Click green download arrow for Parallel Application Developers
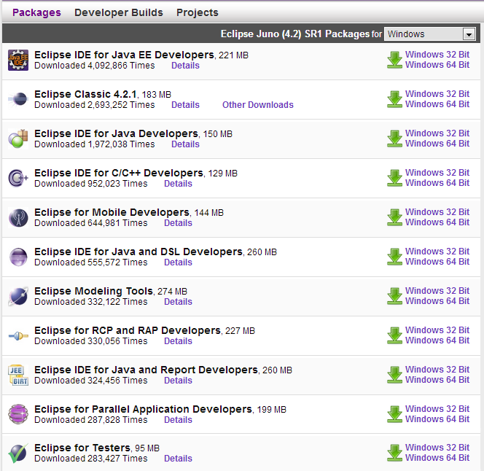Screen dimensions: 484x471 394,414
